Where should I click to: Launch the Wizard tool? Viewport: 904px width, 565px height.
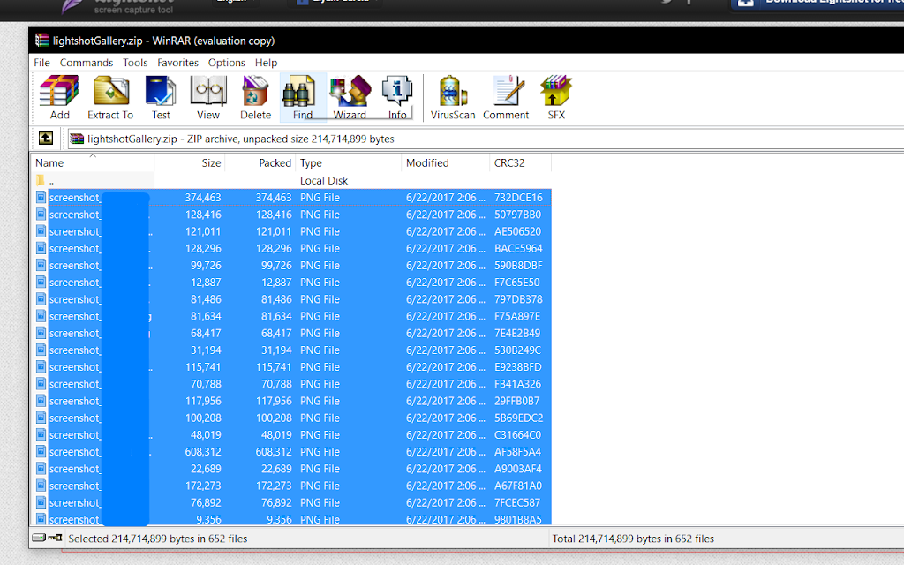pyautogui.click(x=350, y=97)
